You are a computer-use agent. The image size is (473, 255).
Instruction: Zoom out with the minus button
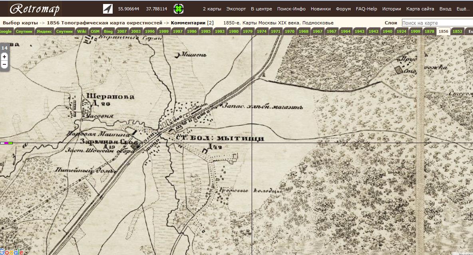click(4, 64)
